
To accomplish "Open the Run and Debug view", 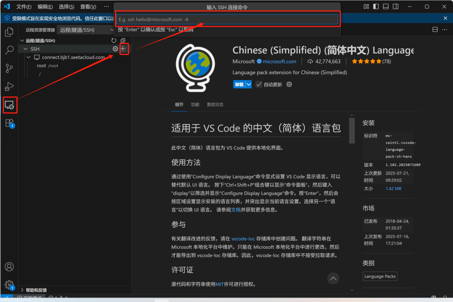I will pos(9,86).
